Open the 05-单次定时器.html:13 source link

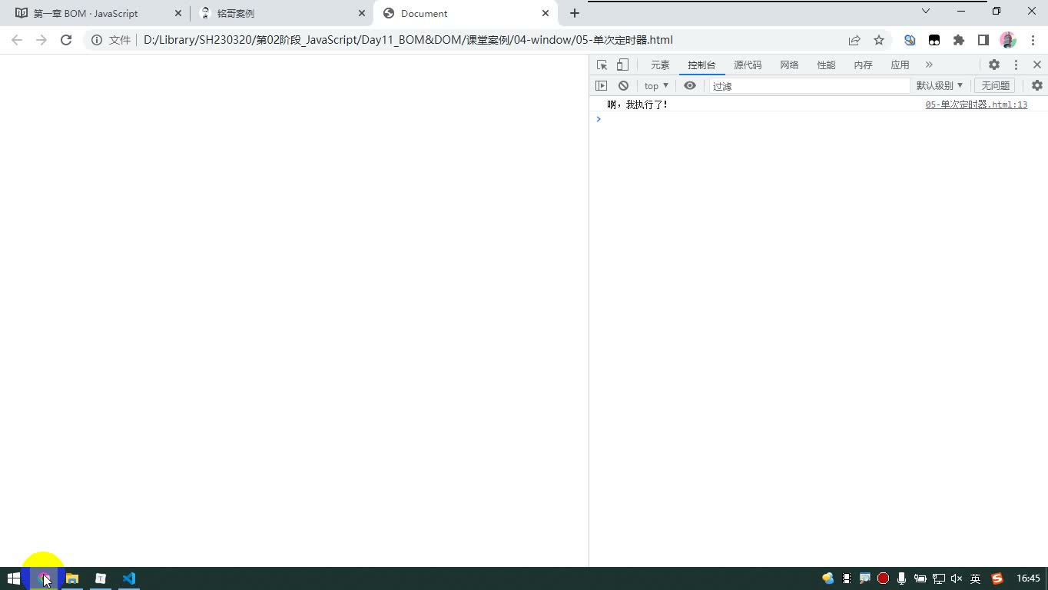click(976, 104)
